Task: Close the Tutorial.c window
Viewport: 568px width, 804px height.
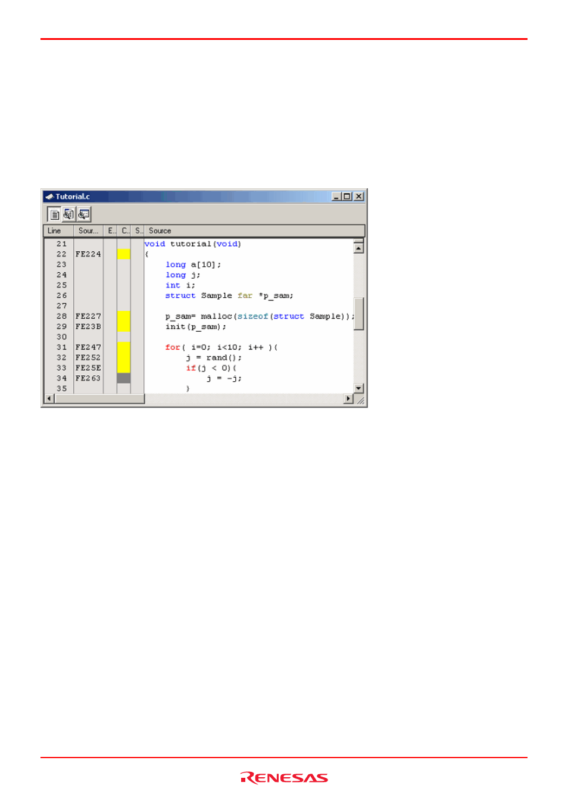Action: [358, 197]
